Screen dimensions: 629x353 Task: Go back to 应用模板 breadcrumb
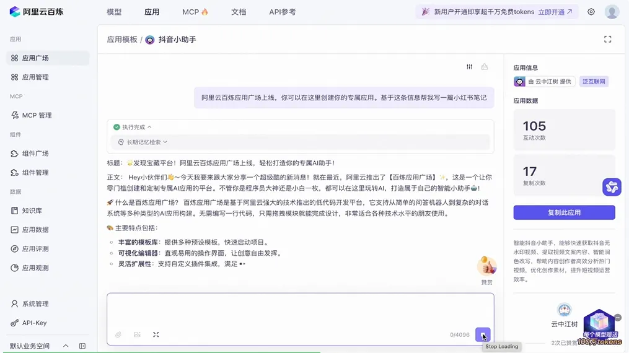(122, 39)
